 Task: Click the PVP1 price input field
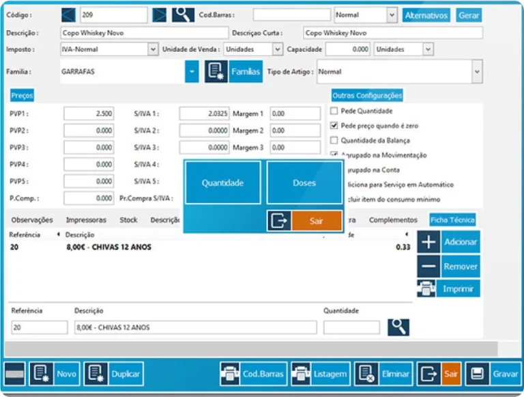[89, 113]
